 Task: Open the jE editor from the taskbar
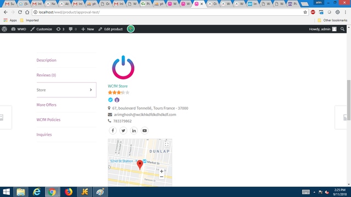pos(84,192)
